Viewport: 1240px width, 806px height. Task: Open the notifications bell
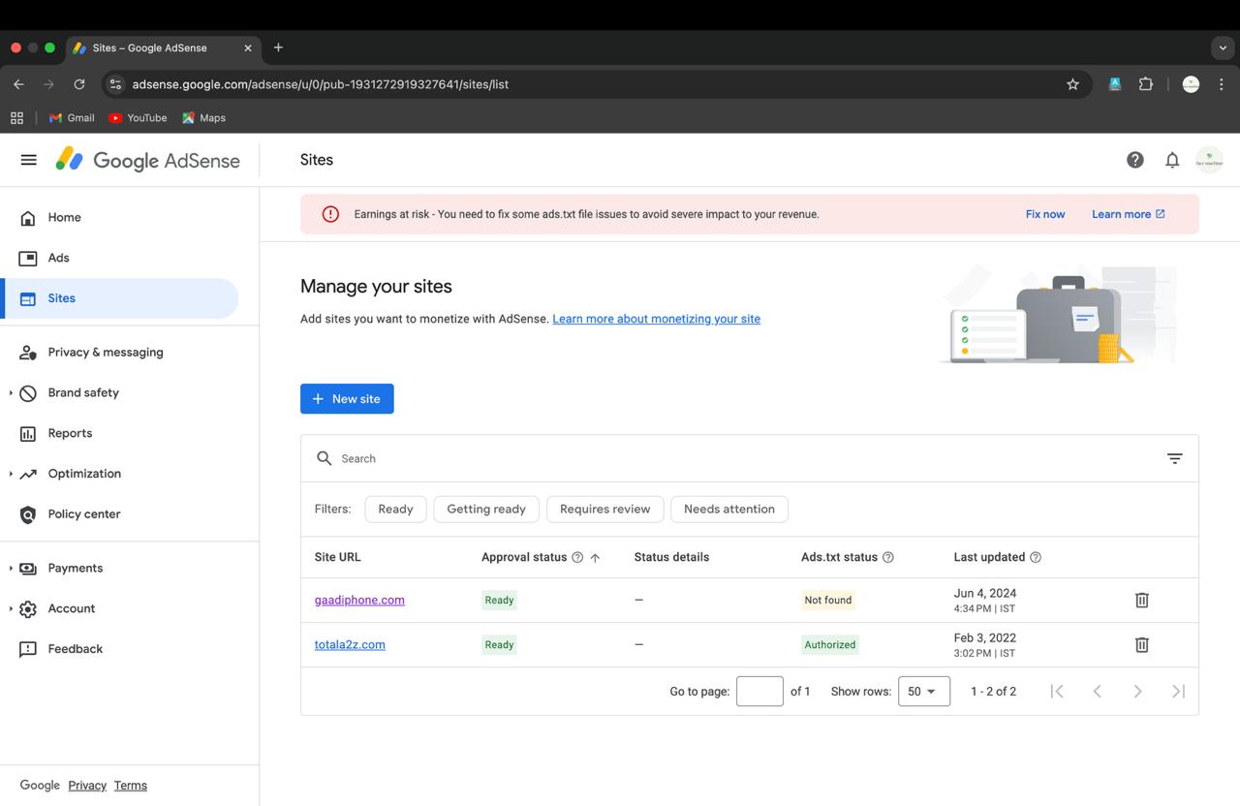1172,160
